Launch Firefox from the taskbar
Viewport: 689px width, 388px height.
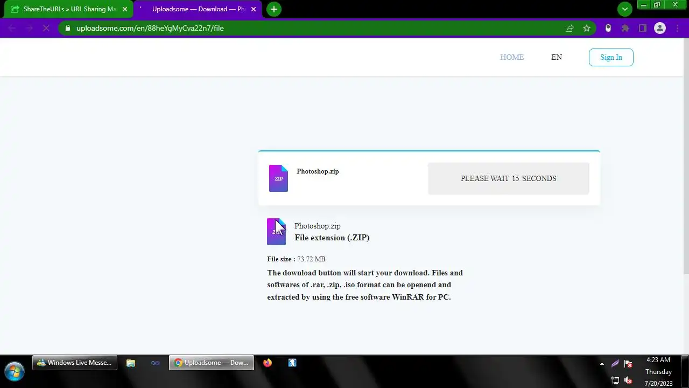point(268,363)
